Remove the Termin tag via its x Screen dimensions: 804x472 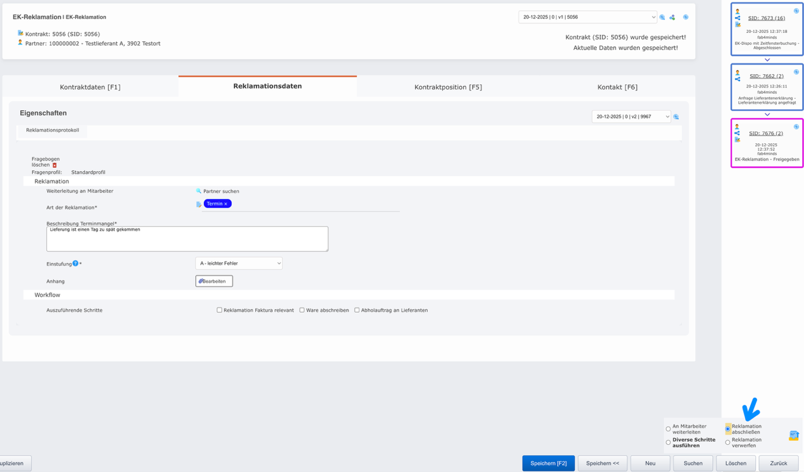pos(226,204)
